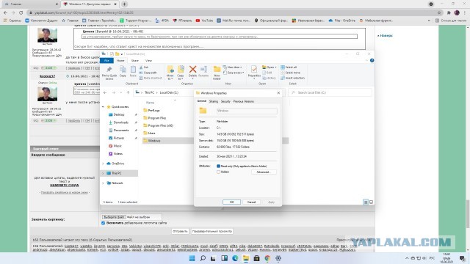The image size is (470, 264).
Task: Expand Network tree node
Action: (x=103, y=183)
